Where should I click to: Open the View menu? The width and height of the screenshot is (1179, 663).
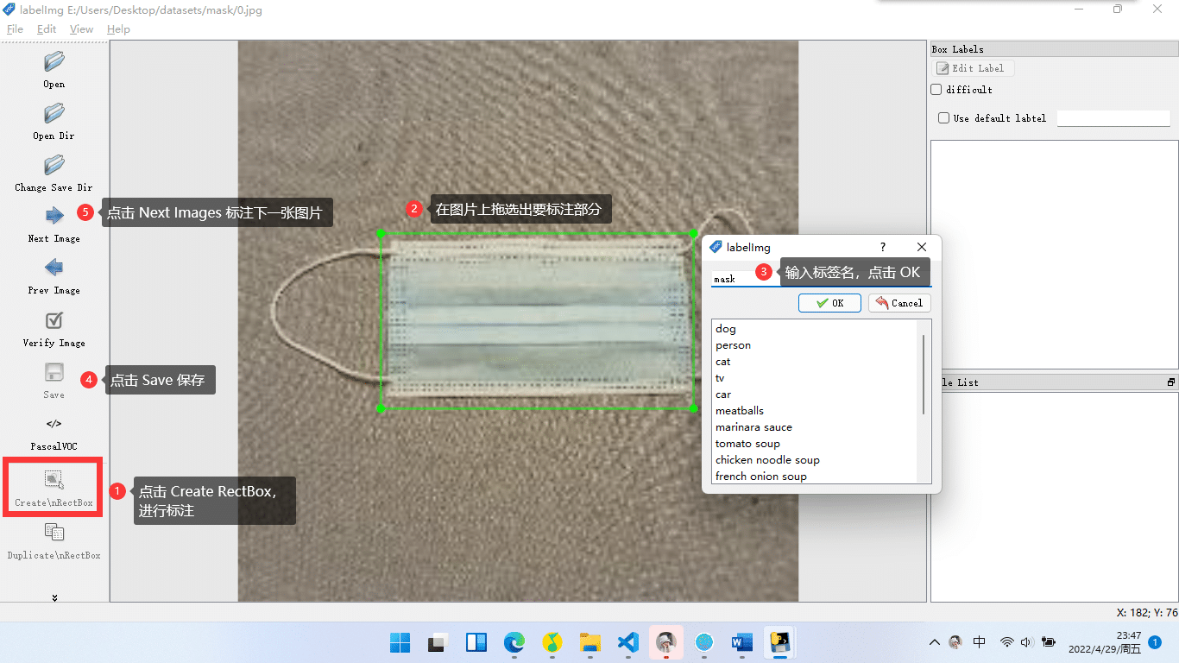point(81,29)
